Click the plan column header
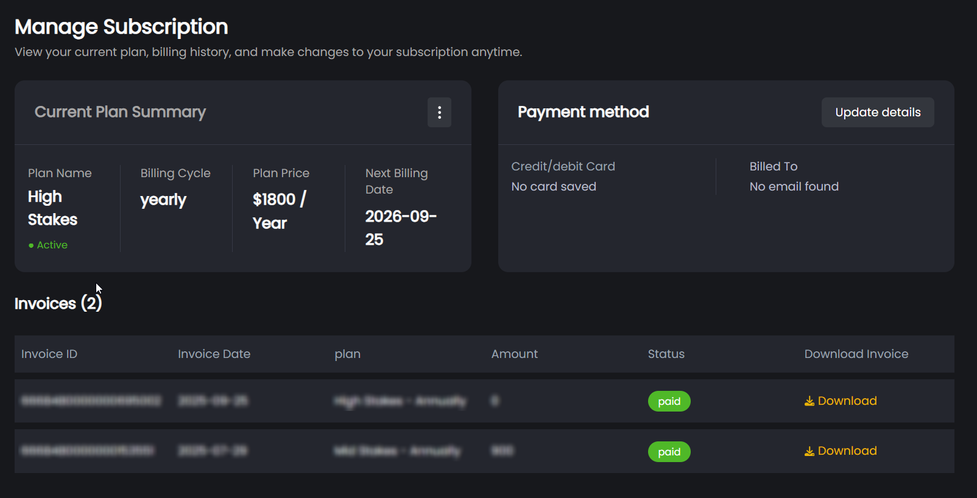This screenshot has width=977, height=498. click(x=347, y=354)
